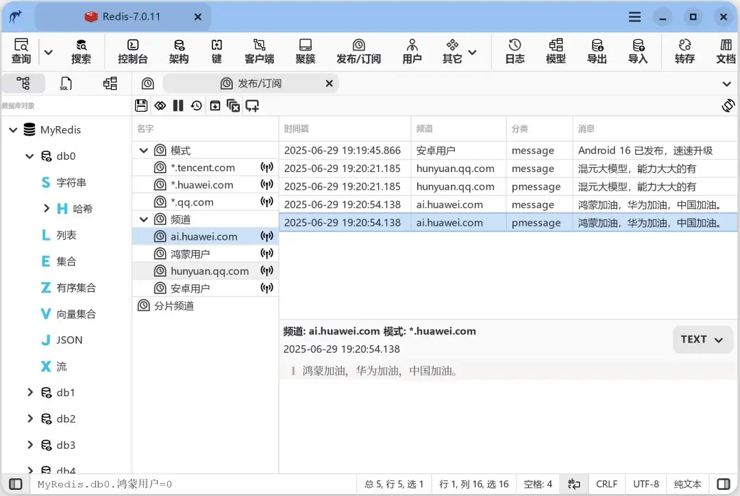Toggle subscription for ai.huawei.com channel
Image resolution: width=740 pixels, height=496 pixels.
pyautogui.click(x=267, y=236)
